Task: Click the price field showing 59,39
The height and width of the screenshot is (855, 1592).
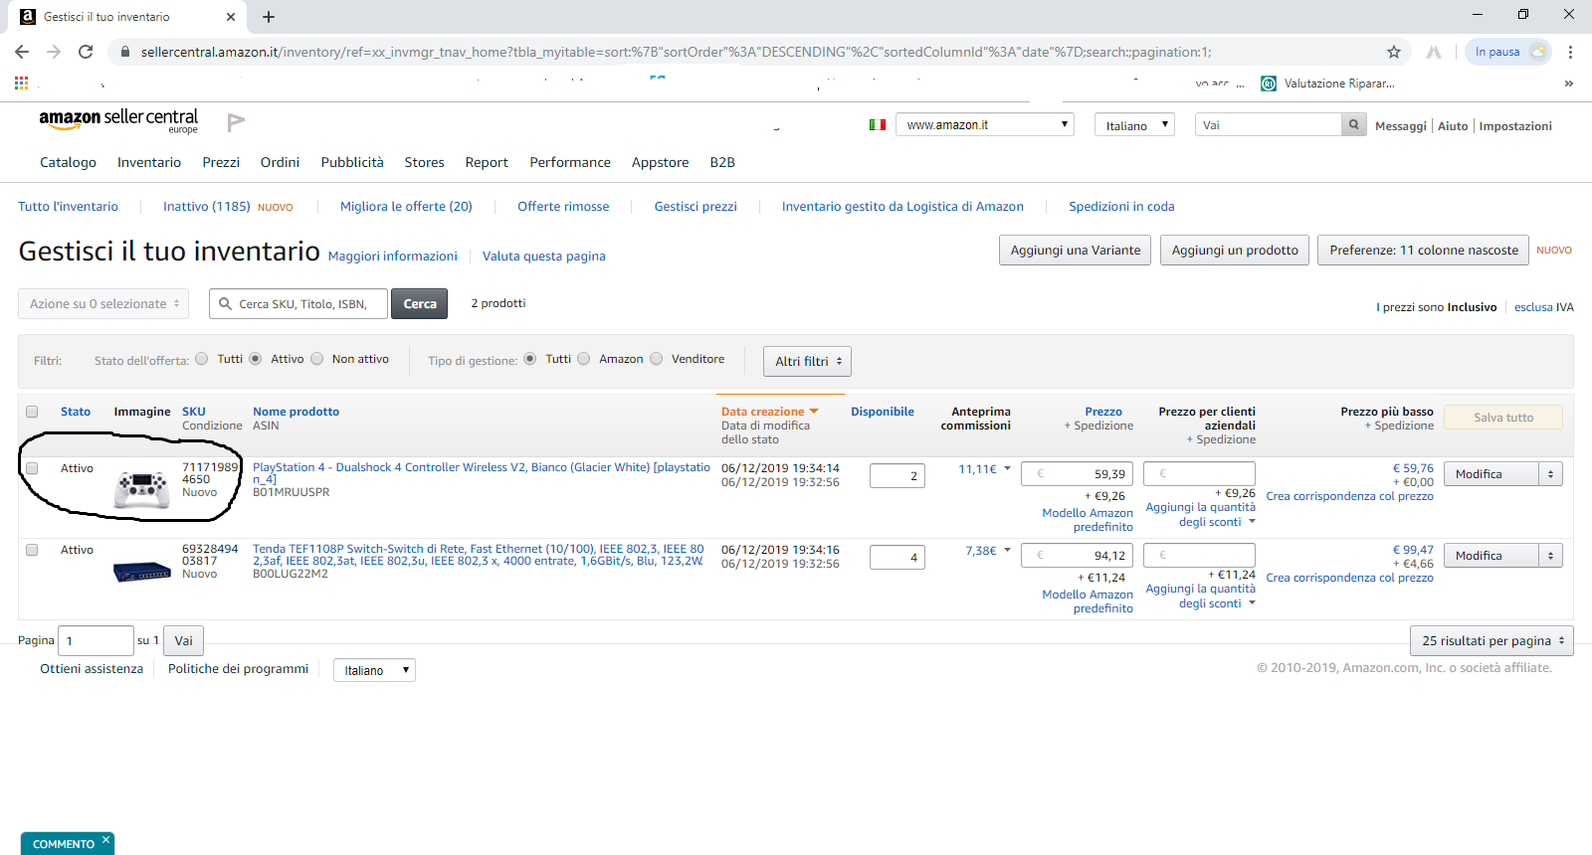Action: 1078,474
